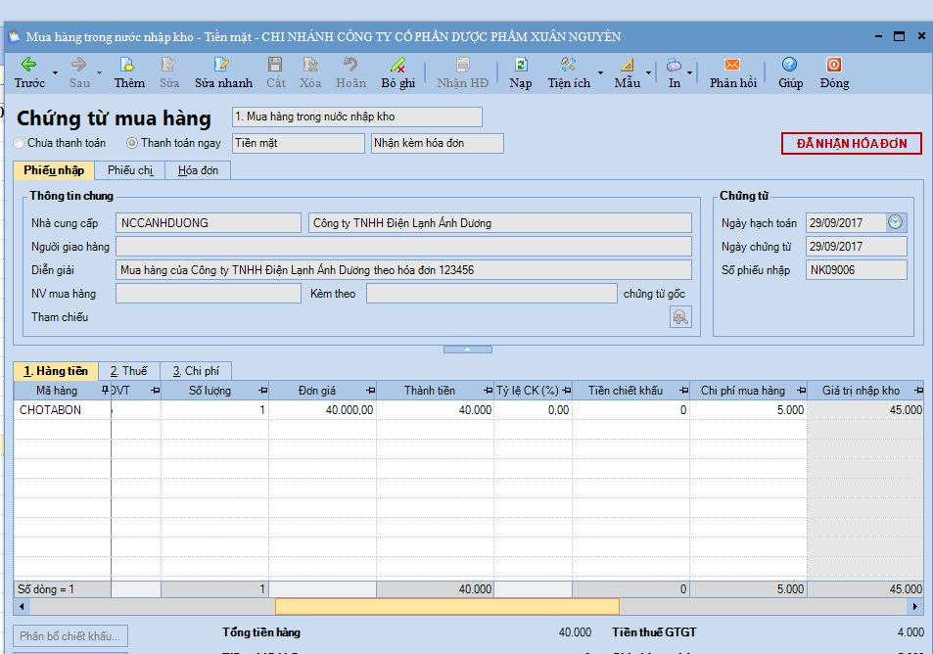Select the CHOTABON item code cell

[63, 410]
